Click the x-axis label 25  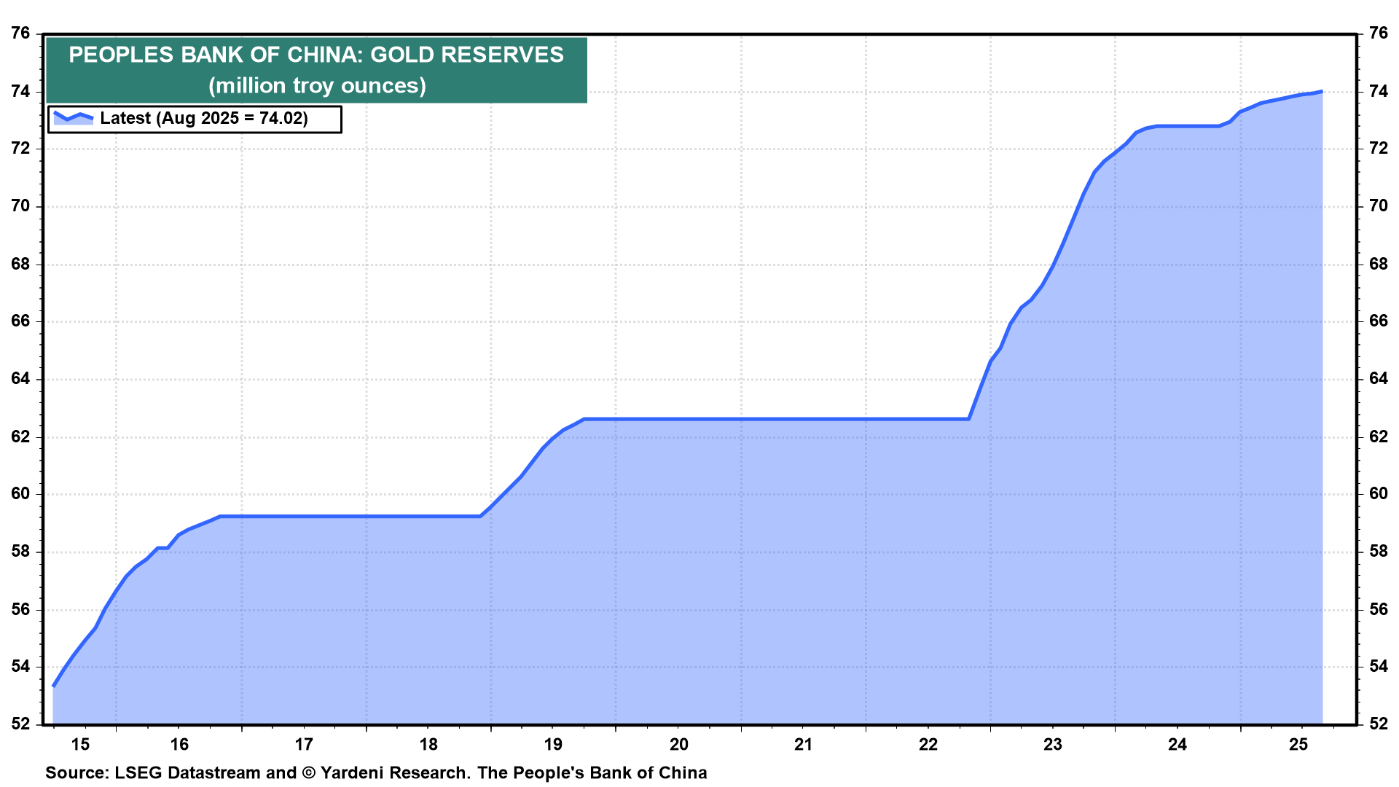(1298, 744)
